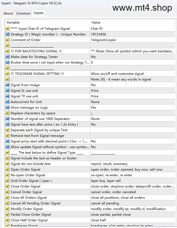The height and width of the screenshot is (228, 177).
Task: Click icon beside Signal SL use unit
Action: tap(7, 91)
